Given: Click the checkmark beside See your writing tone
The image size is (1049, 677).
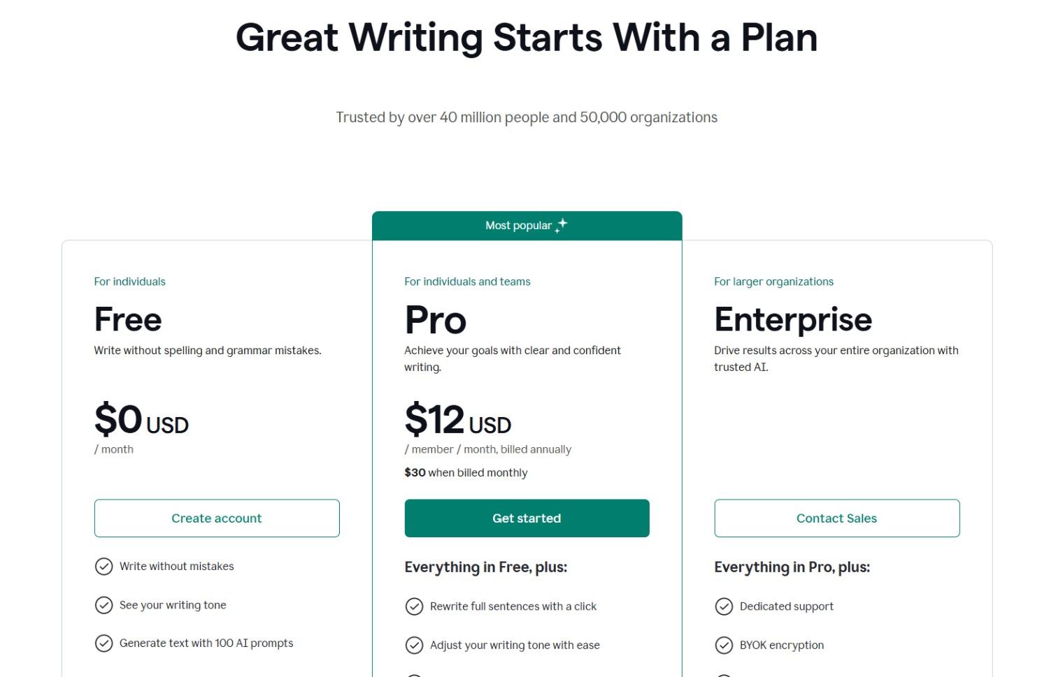Looking at the screenshot, I should click(x=104, y=605).
